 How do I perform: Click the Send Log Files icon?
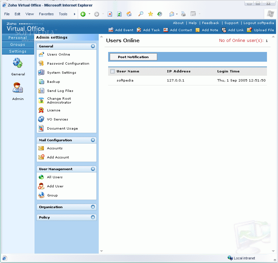coord(41,91)
